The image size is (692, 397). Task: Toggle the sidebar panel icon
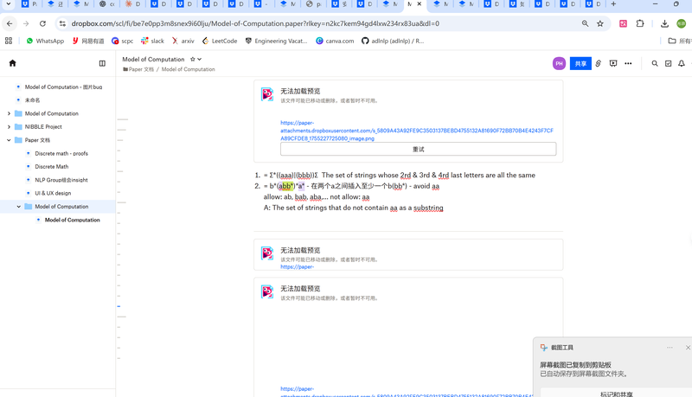[x=102, y=63]
